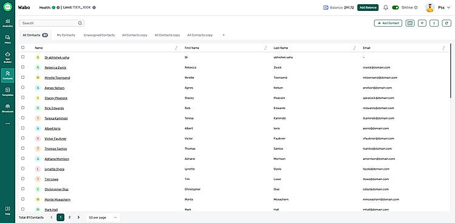
Task: Check the Dr abhishek saha row checkbox
Action: [23, 57]
